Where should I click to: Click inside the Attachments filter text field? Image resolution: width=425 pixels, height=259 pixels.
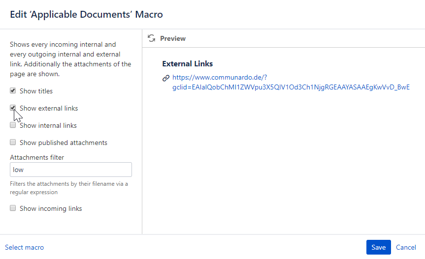[71, 170]
